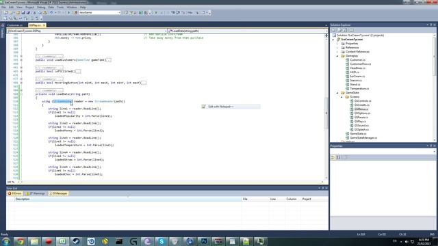438x246 pixels.
Task: Expand the collapsed LoadCustomers method region
Action: [21, 60]
